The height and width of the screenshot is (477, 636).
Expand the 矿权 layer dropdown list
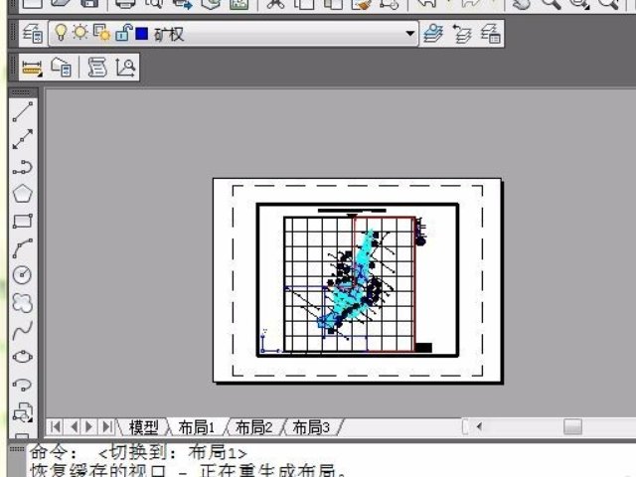(x=410, y=35)
